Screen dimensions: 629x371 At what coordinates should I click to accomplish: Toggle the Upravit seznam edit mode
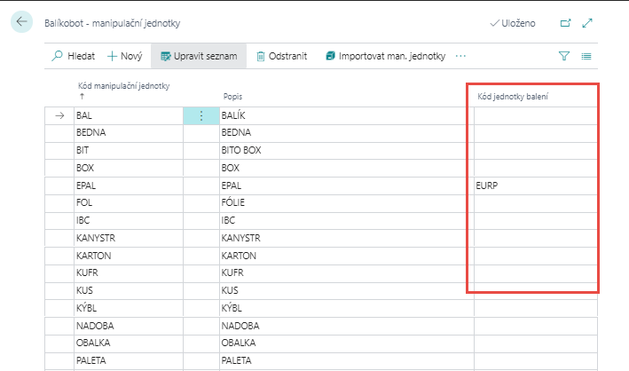click(199, 56)
